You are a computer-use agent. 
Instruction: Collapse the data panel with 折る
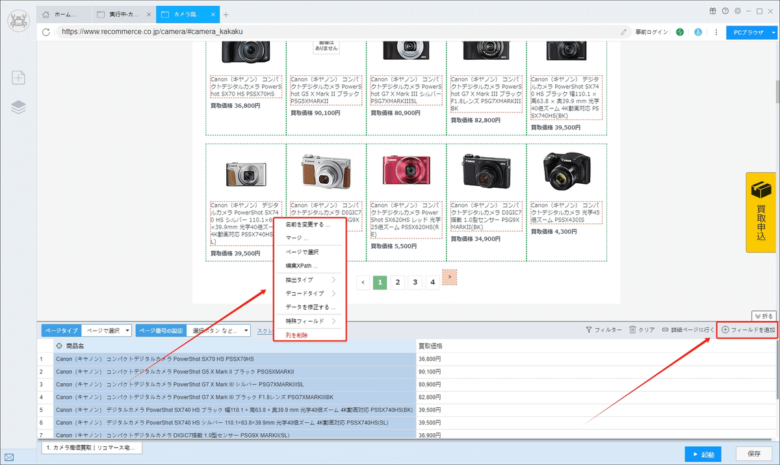[x=764, y=316]
